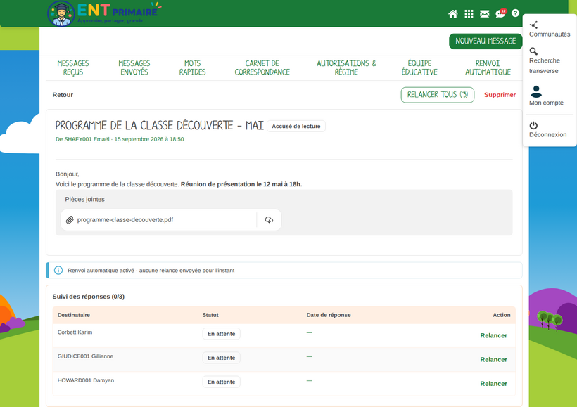Relancer GIUDICE001 Gillianne

pos(493,360)
